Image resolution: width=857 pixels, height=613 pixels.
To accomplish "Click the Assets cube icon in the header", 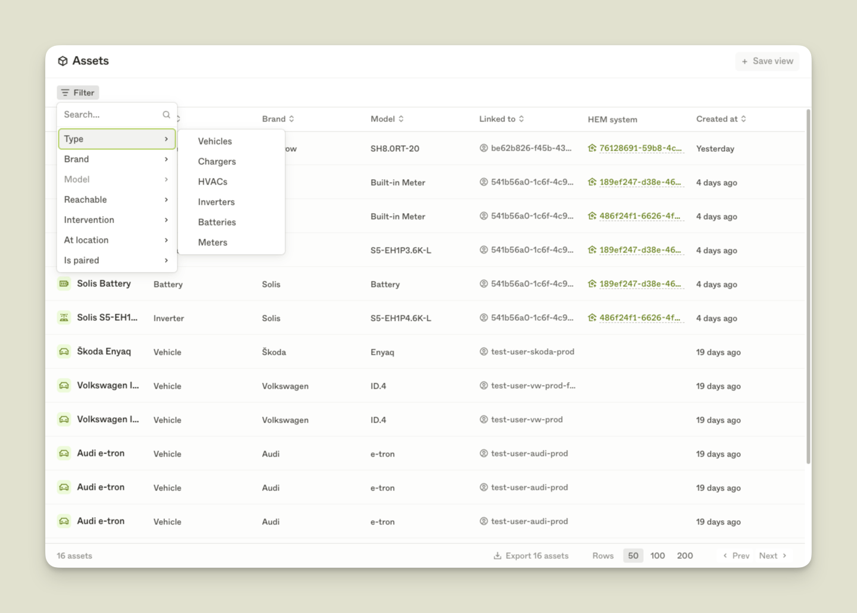I will (64, 60).
